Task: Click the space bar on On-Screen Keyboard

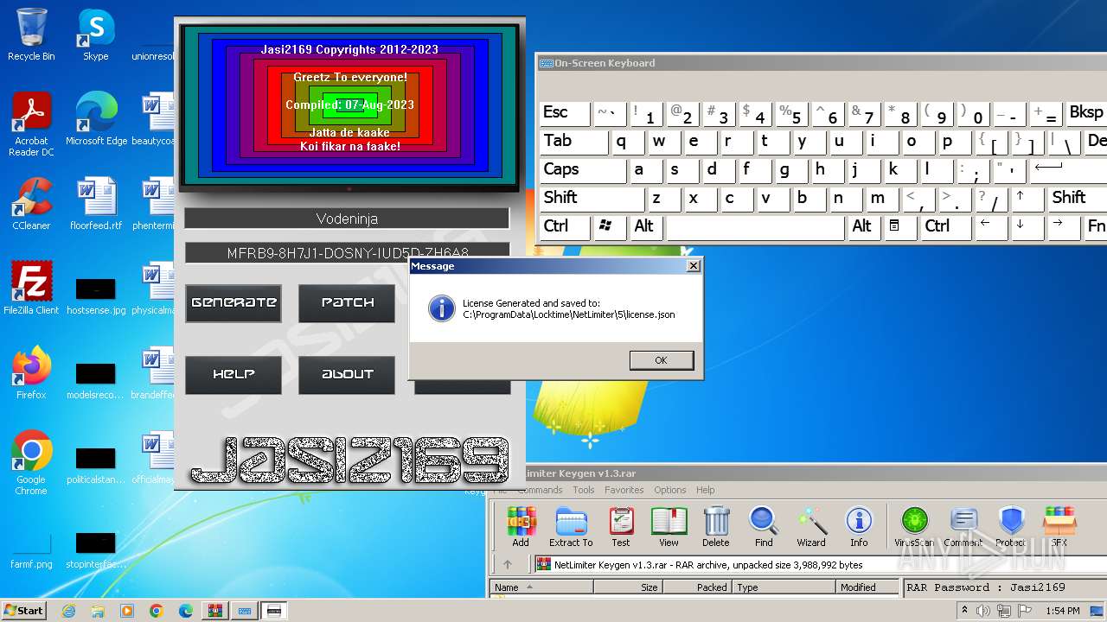Action: point(755,226)
